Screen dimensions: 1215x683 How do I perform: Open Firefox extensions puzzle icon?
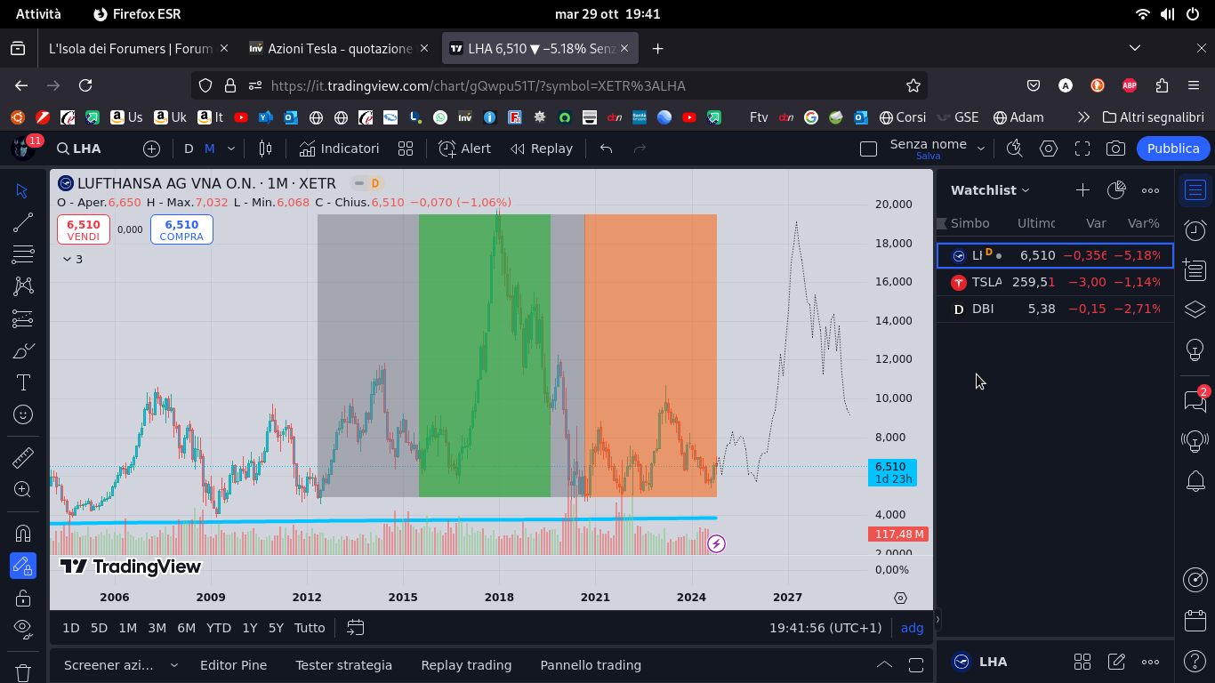tap(1162, 85)
